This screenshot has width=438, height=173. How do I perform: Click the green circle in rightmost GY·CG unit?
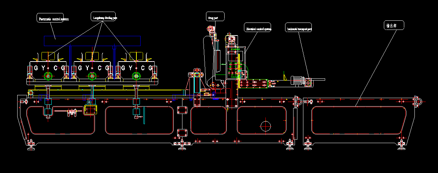[136, 75]
